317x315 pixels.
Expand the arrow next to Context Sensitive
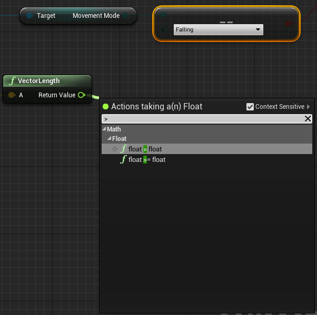pyautogui.click(x=309, y=107)
